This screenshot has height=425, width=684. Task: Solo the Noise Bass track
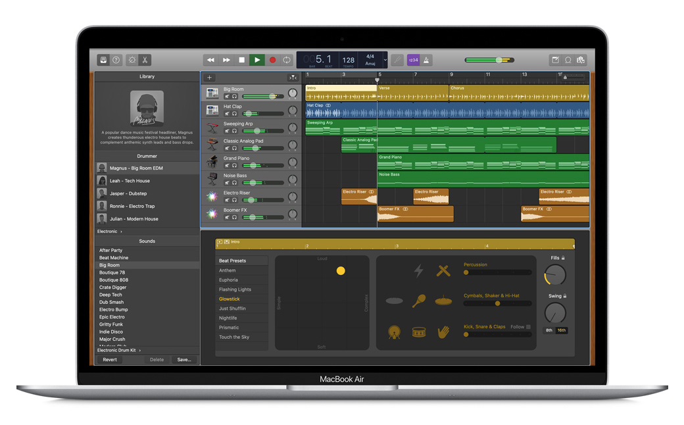tap(234, 182)
